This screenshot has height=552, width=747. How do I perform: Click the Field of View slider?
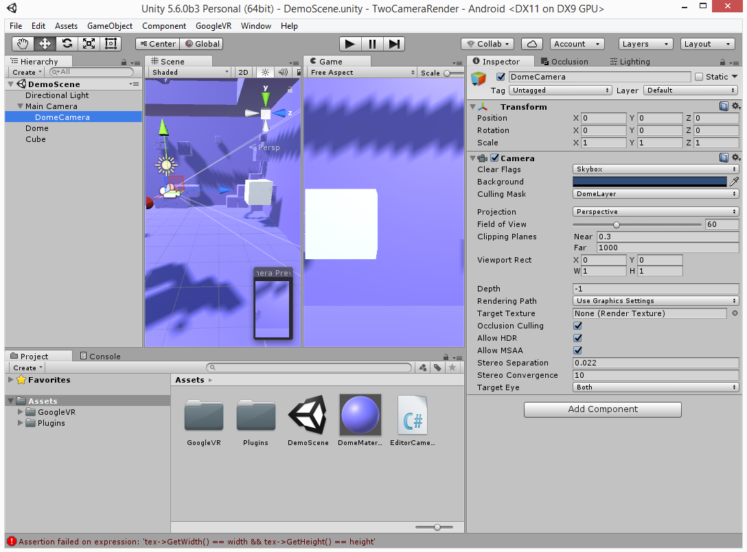(x=637, y=224)
